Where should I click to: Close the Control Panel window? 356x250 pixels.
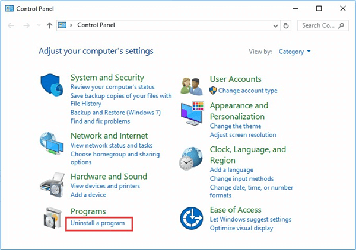[x=343, y=9]
